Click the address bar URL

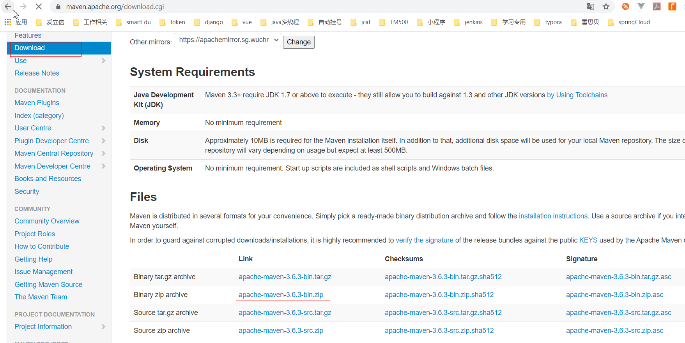point(115,7)
